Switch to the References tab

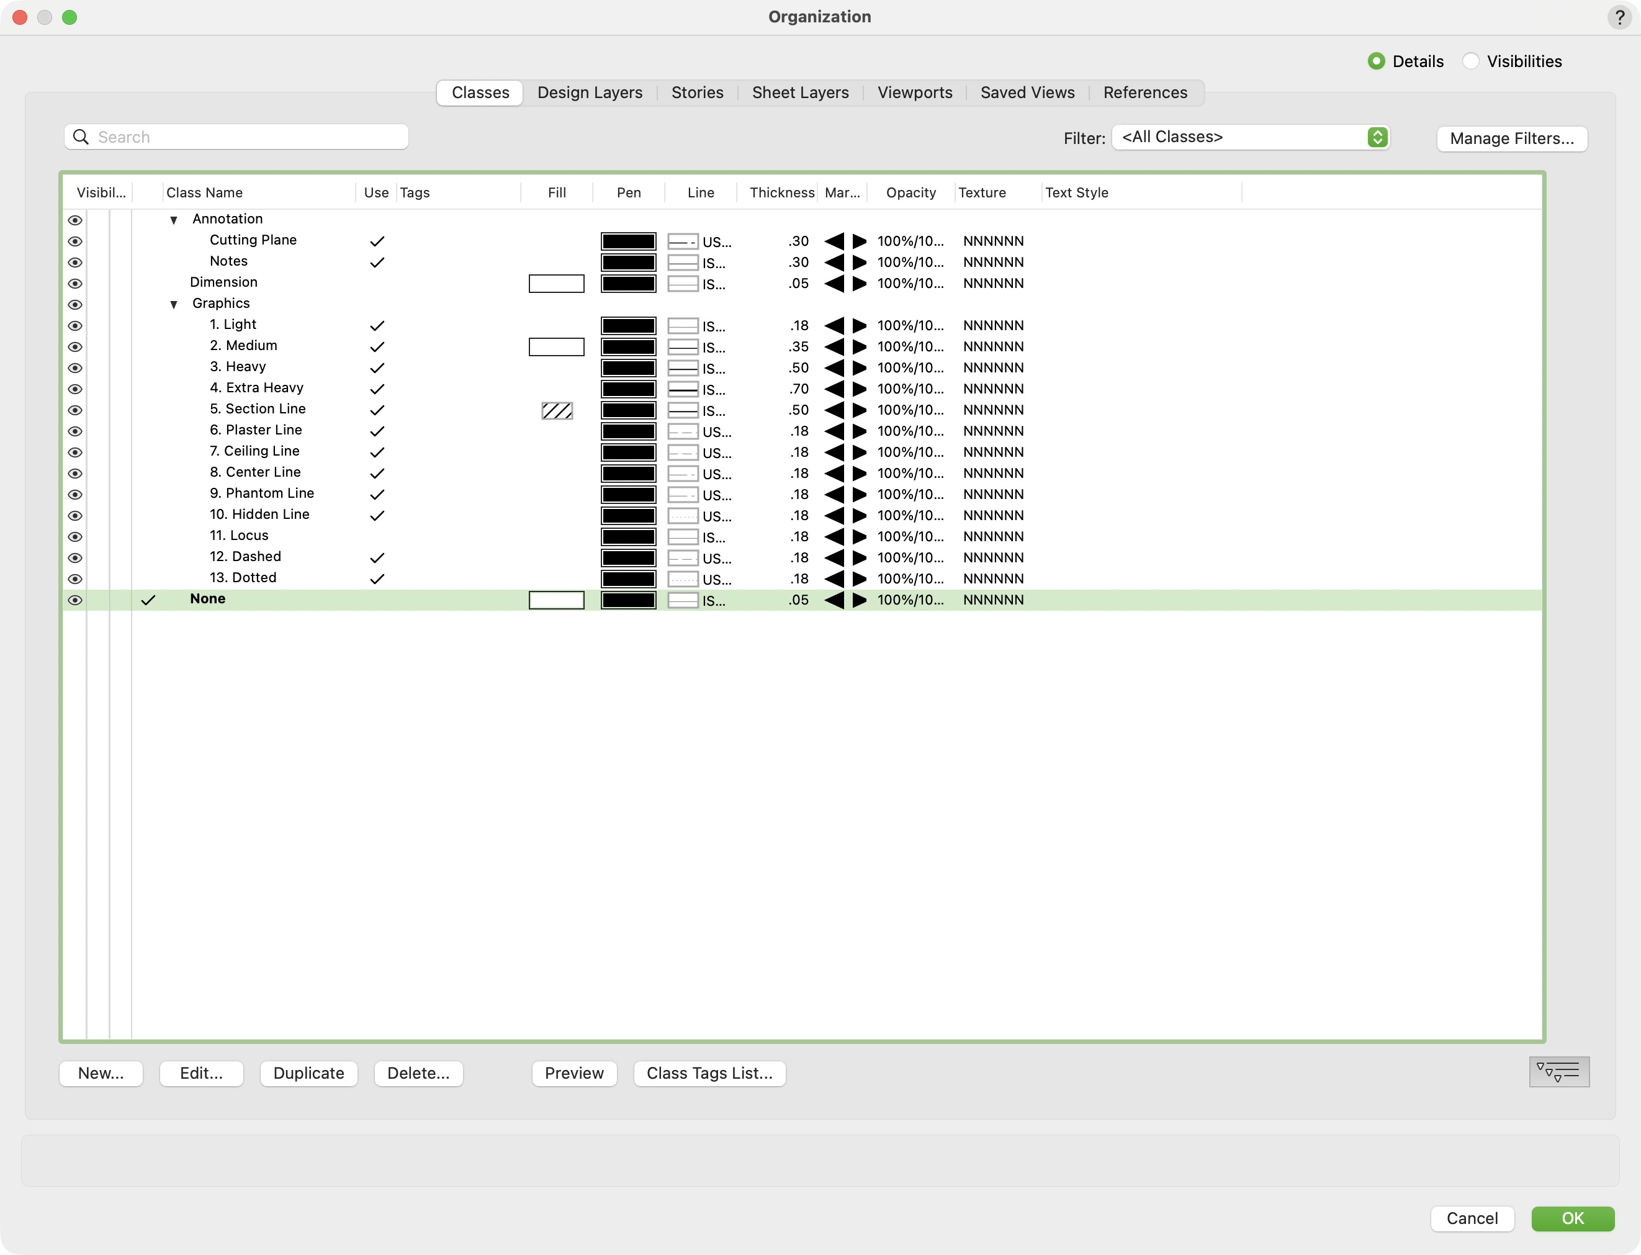(x=1145, y=92)
